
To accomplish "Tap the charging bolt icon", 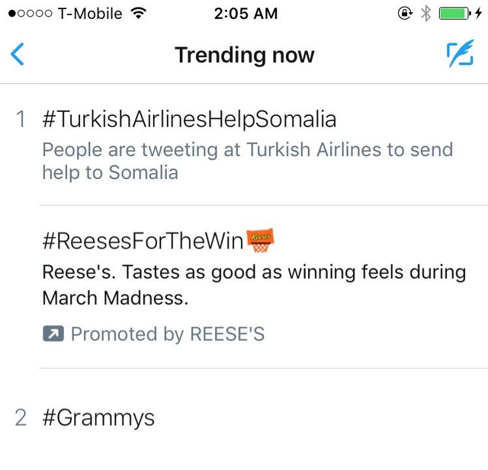I will coord(479,14).
